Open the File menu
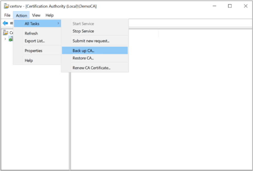Screen dimensions: 253x171 pyautogui.click(x=7, y=15)
